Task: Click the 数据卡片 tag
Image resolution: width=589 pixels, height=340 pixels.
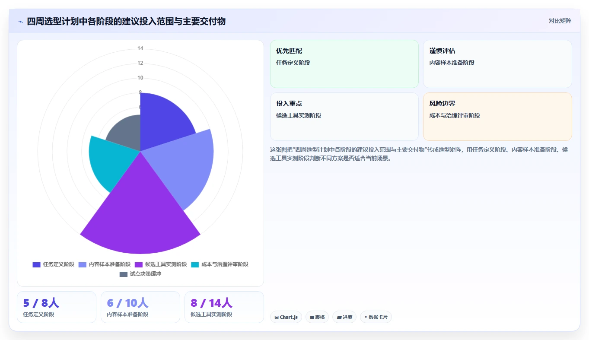Action: [x=376, y=317]
